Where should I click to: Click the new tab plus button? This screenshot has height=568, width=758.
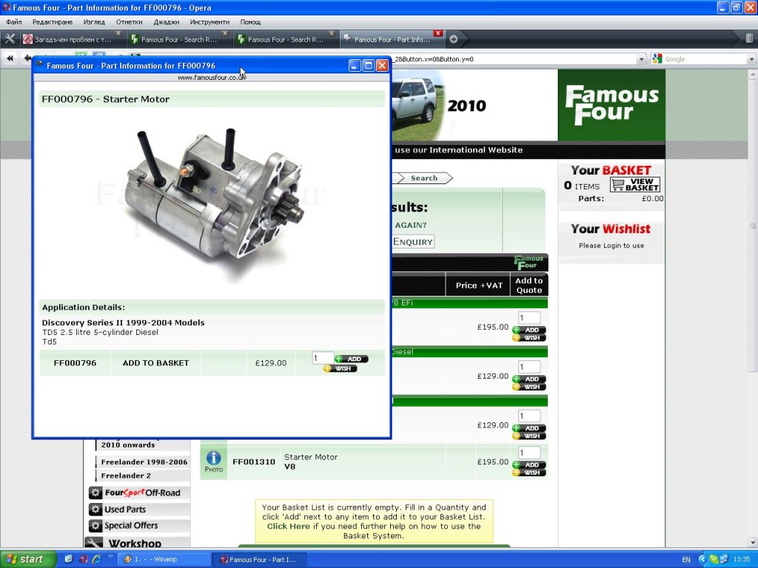pyautogui.click(x=454, y=39)
